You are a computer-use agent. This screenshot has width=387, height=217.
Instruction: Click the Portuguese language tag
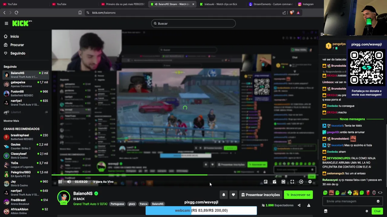(117, 204)
